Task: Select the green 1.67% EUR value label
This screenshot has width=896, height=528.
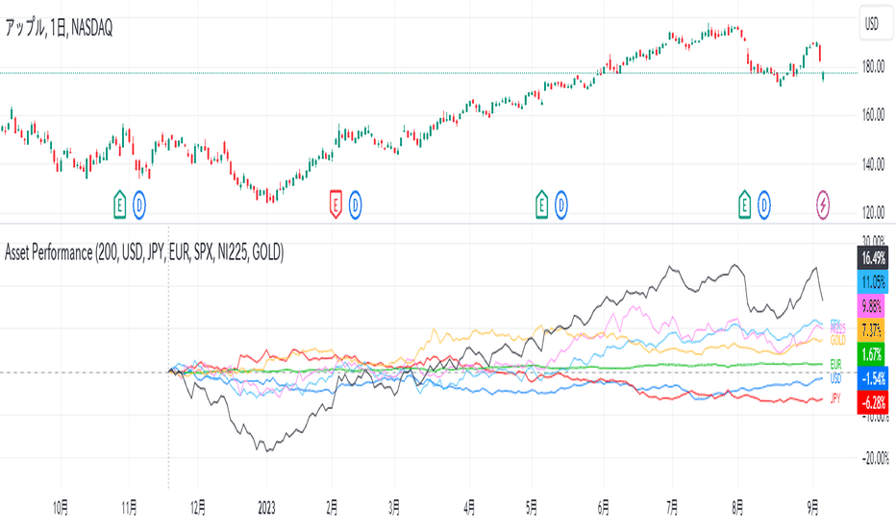Action: point(871,354)
